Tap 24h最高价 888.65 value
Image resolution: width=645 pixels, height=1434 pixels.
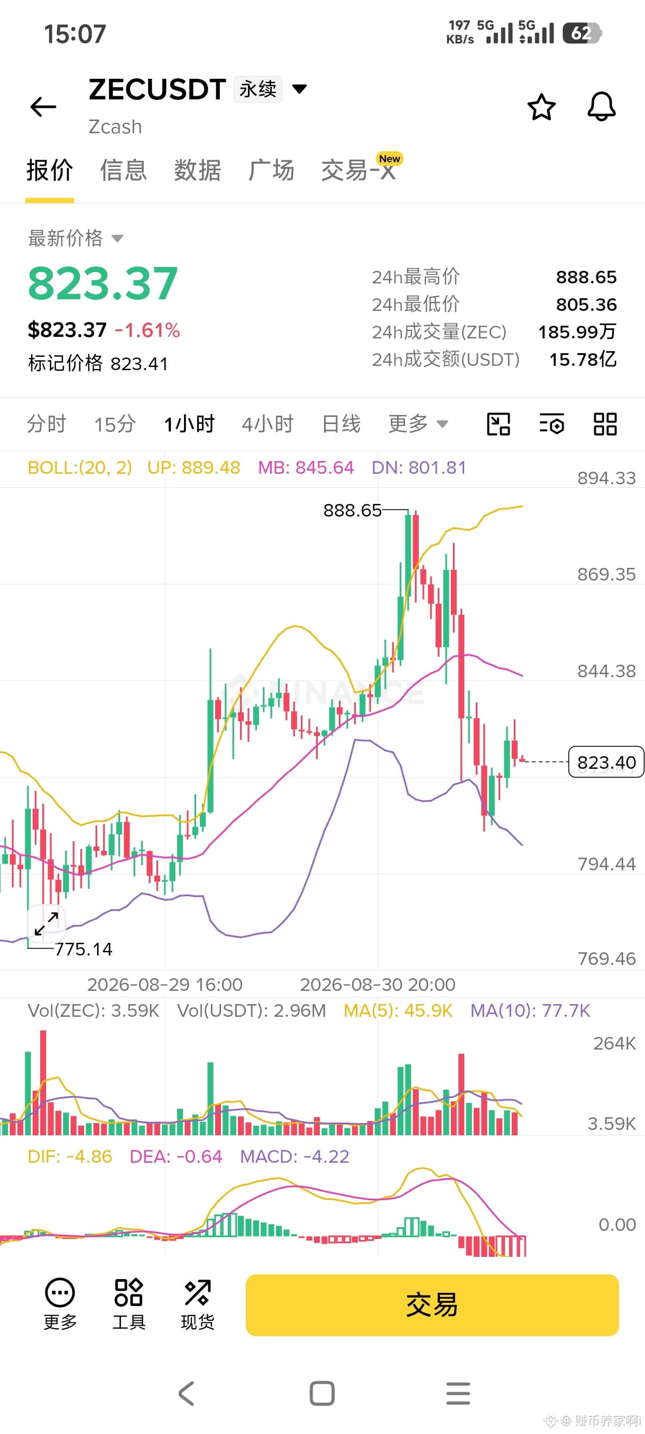pos(586,277)
